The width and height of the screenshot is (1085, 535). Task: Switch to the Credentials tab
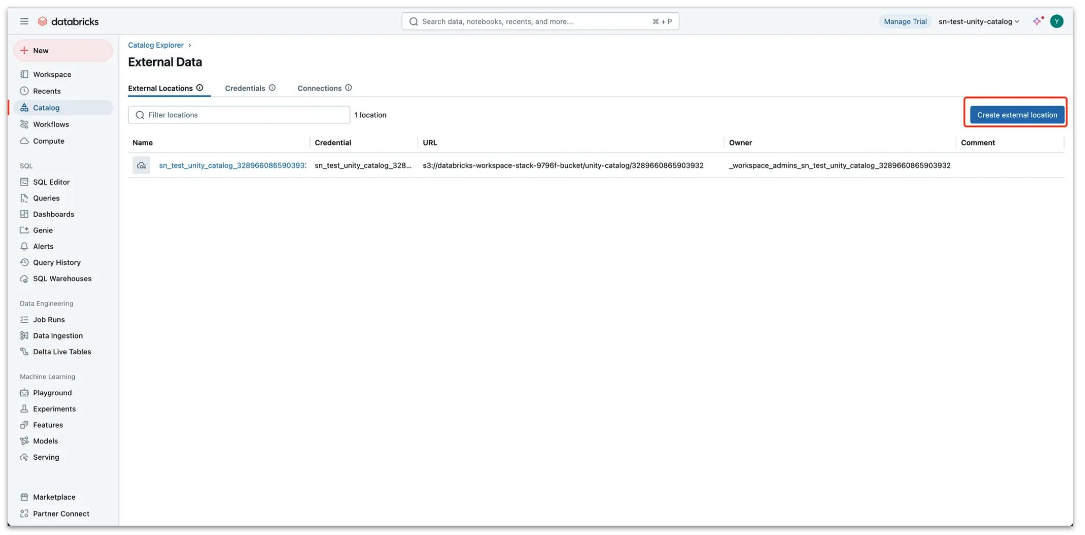coord(246,88)
